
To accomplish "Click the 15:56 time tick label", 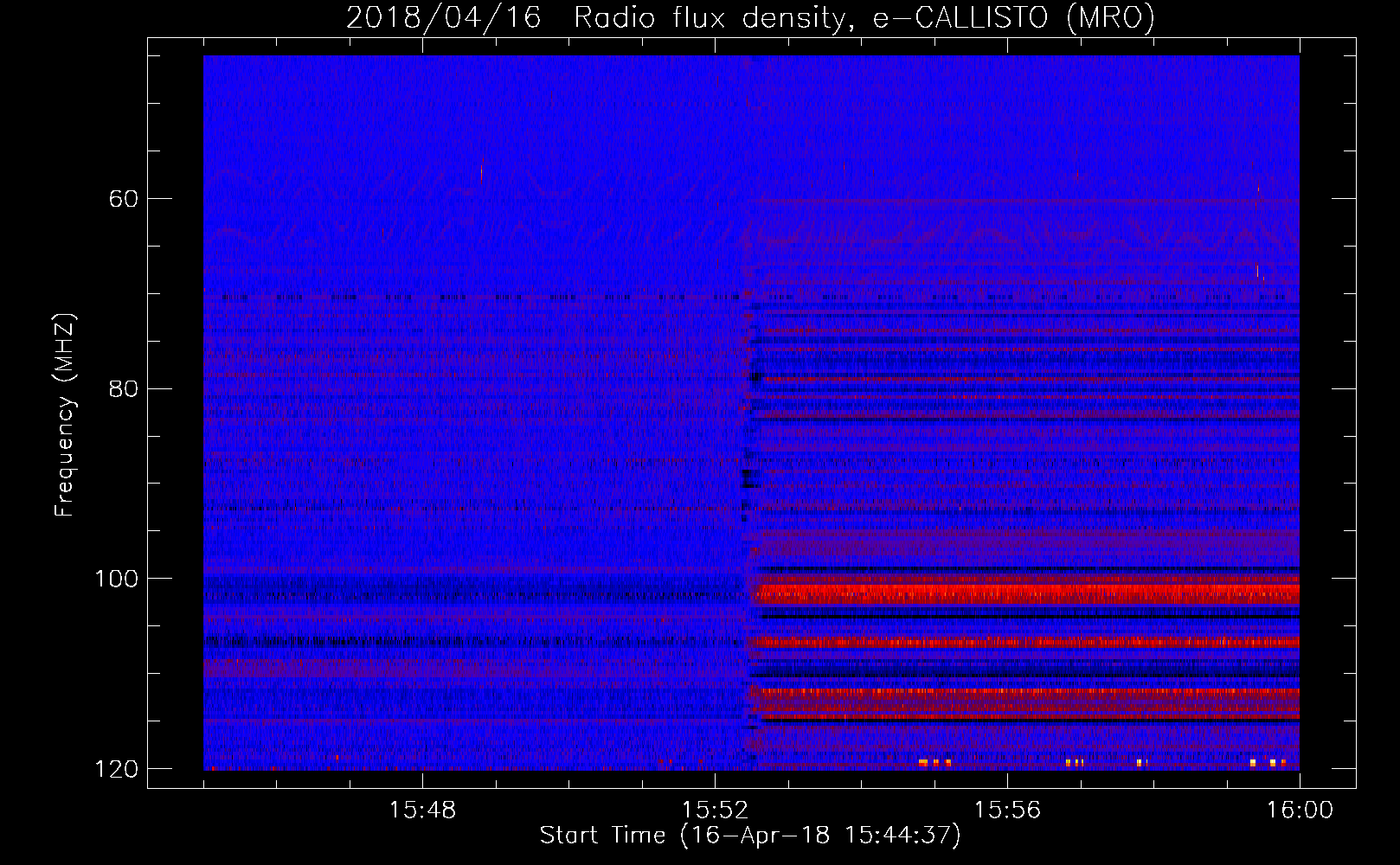I will pyautogui.click(x=1007, y=811).
